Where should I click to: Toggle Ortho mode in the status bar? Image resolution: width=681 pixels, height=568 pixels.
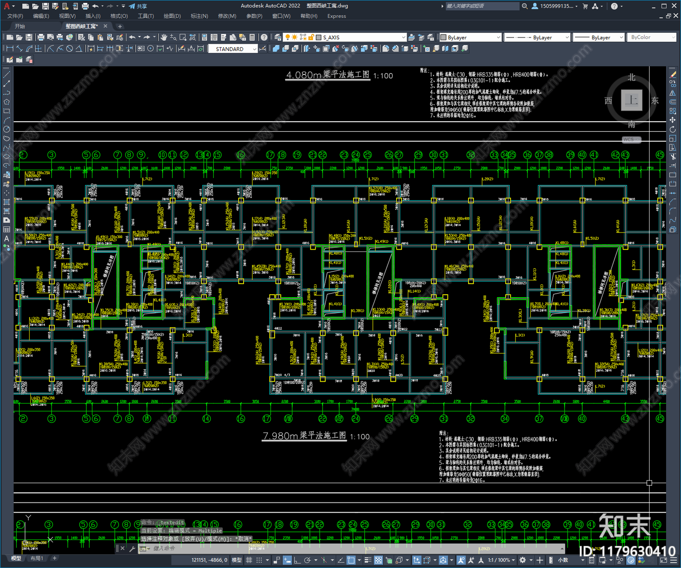[297, 560]
